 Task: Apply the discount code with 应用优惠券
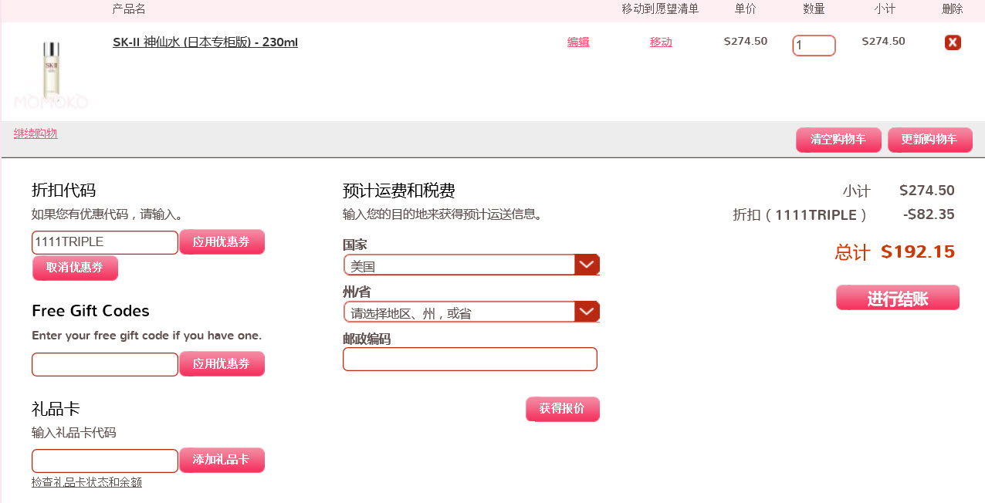(x=222, y=241)
